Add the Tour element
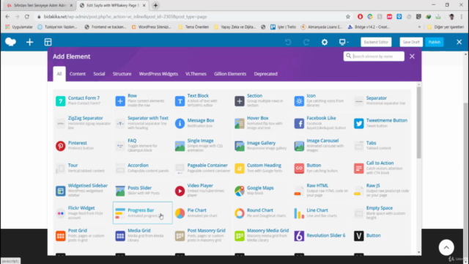This screenshot has height=264, width=469. (x=83, y=168)
